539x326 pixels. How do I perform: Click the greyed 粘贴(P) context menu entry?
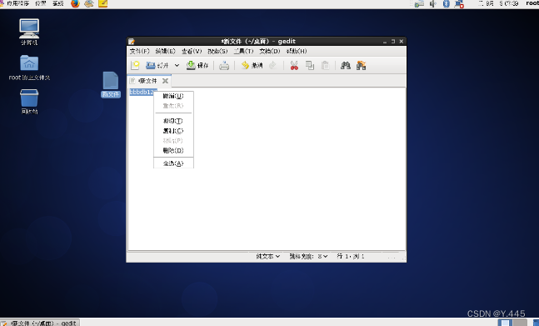pos(173,141)
